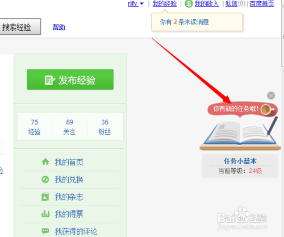Click the exchange icon beside 我的兑换

pyautogui.click(x=45, y=179)
